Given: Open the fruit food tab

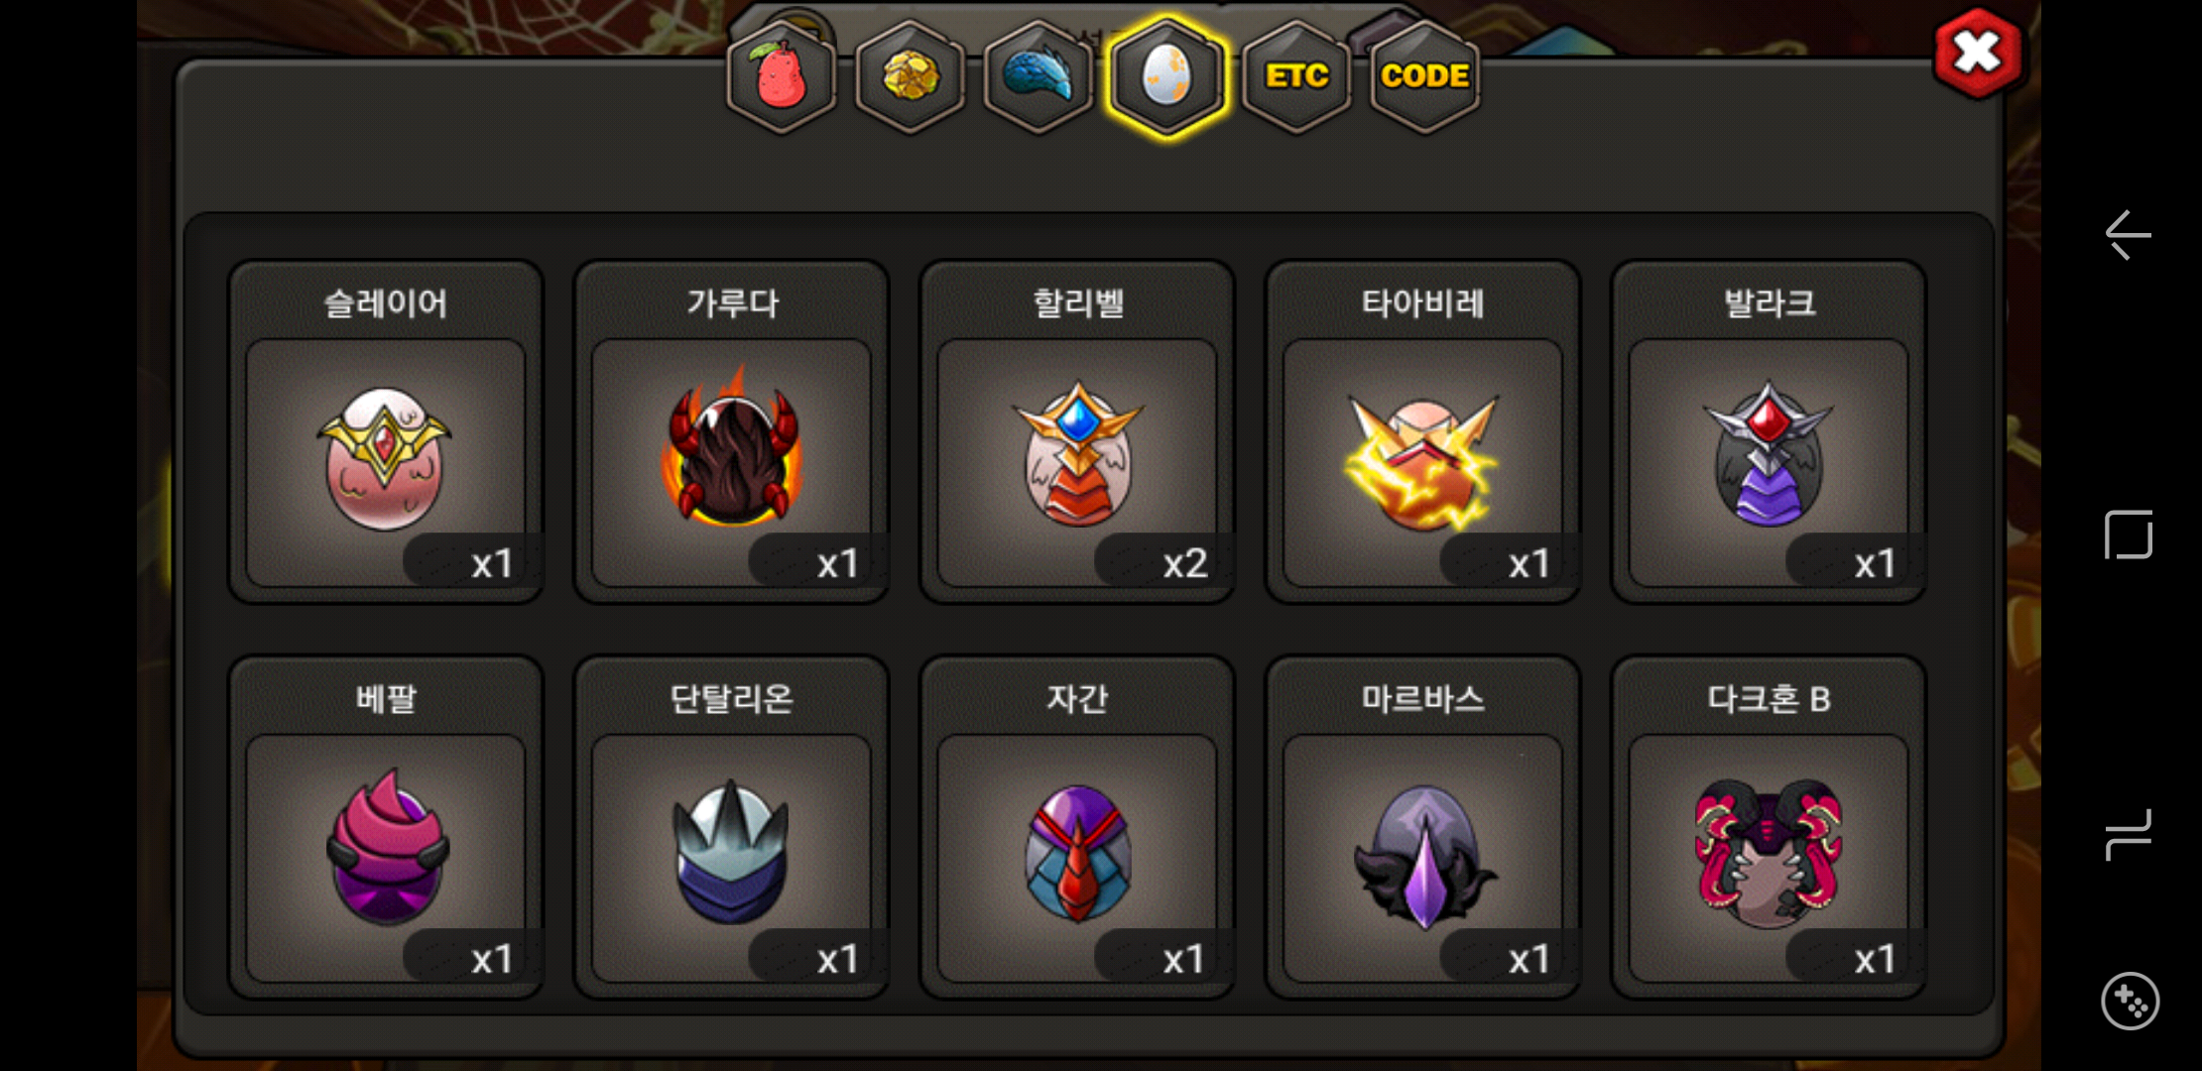Looking at the screenshot, I should coord(782,76).
